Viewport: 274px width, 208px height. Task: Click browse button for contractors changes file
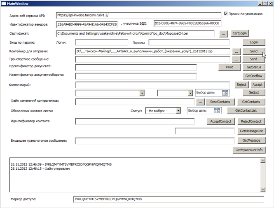pyautogui.click(x=200, y=101)
